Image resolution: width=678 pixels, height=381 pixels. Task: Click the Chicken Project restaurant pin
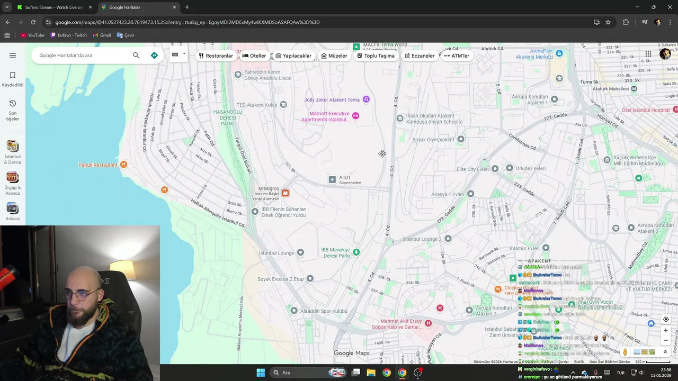(x=498, y=289)
